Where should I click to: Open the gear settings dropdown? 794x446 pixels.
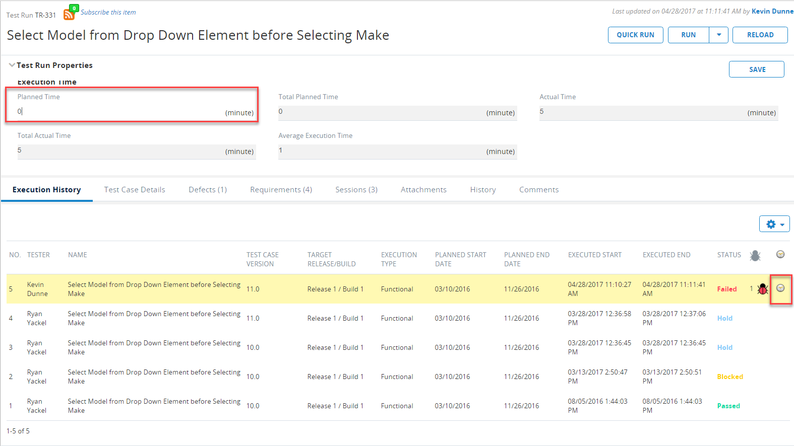pos(774,224)
